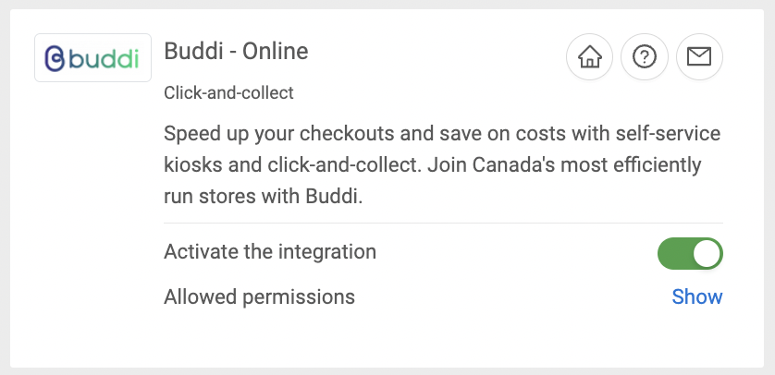The image size is (775, 375).
Task: Click the white knob of integration switch
Action: (x=707, y=254)
